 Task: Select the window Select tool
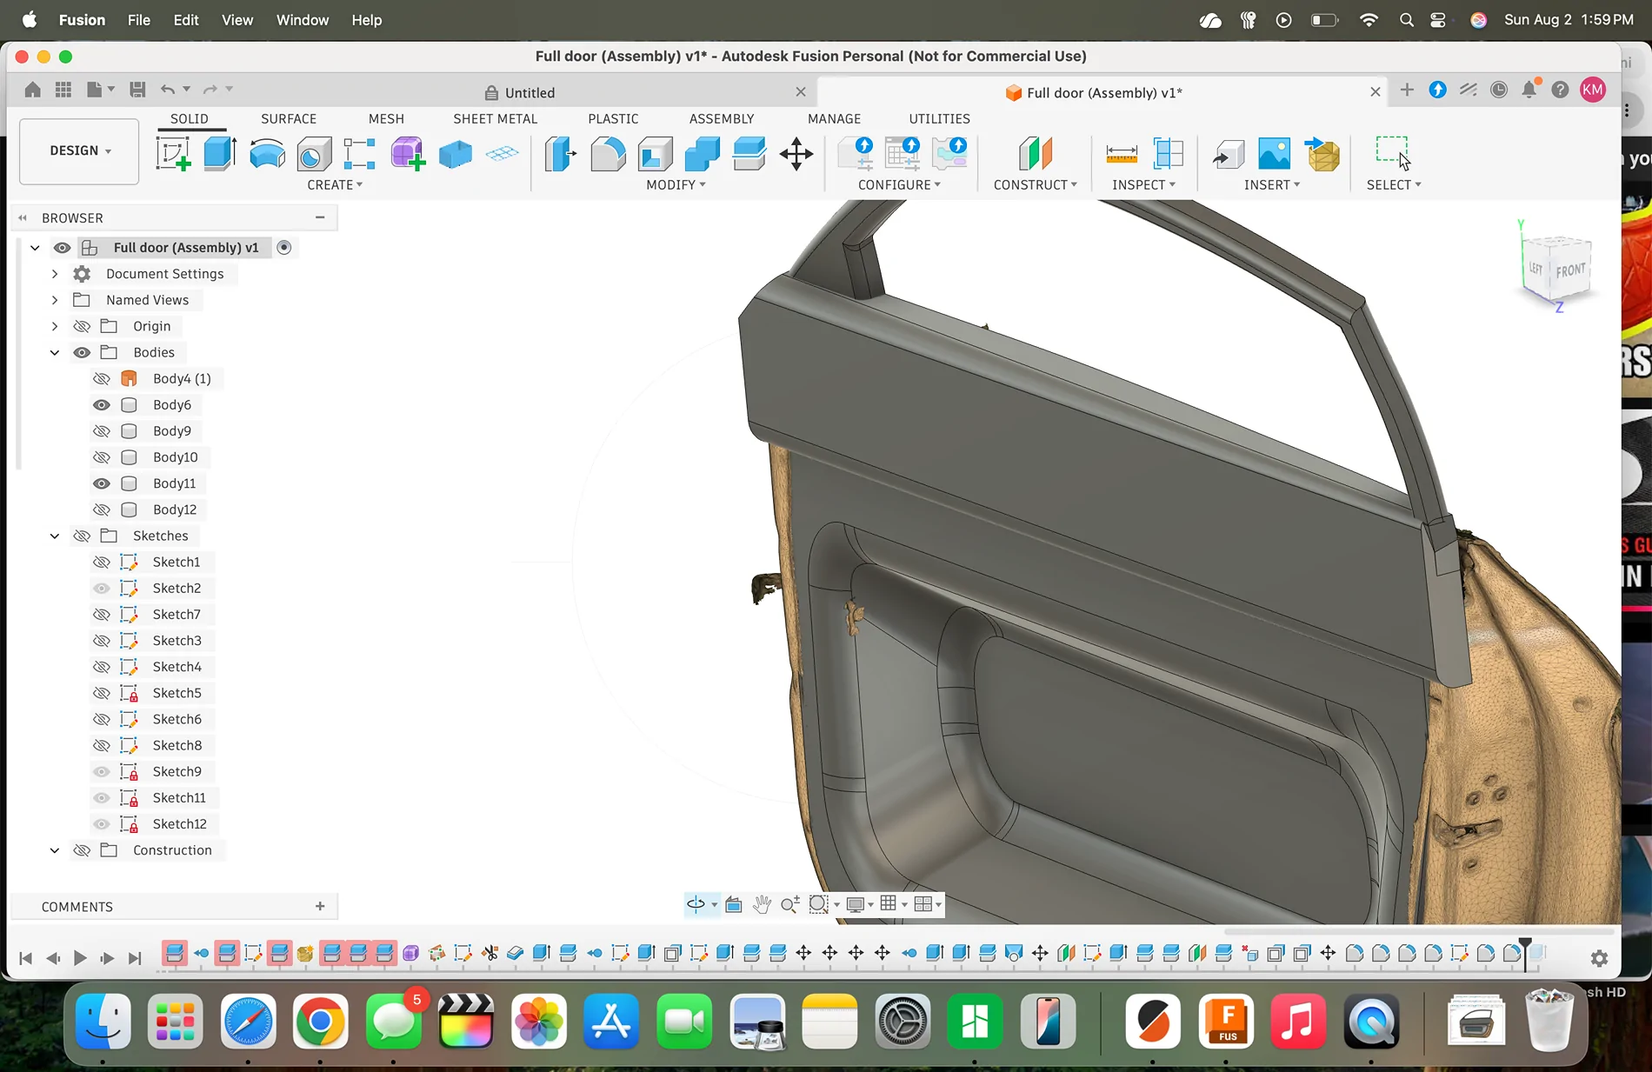click(1393, 152)
